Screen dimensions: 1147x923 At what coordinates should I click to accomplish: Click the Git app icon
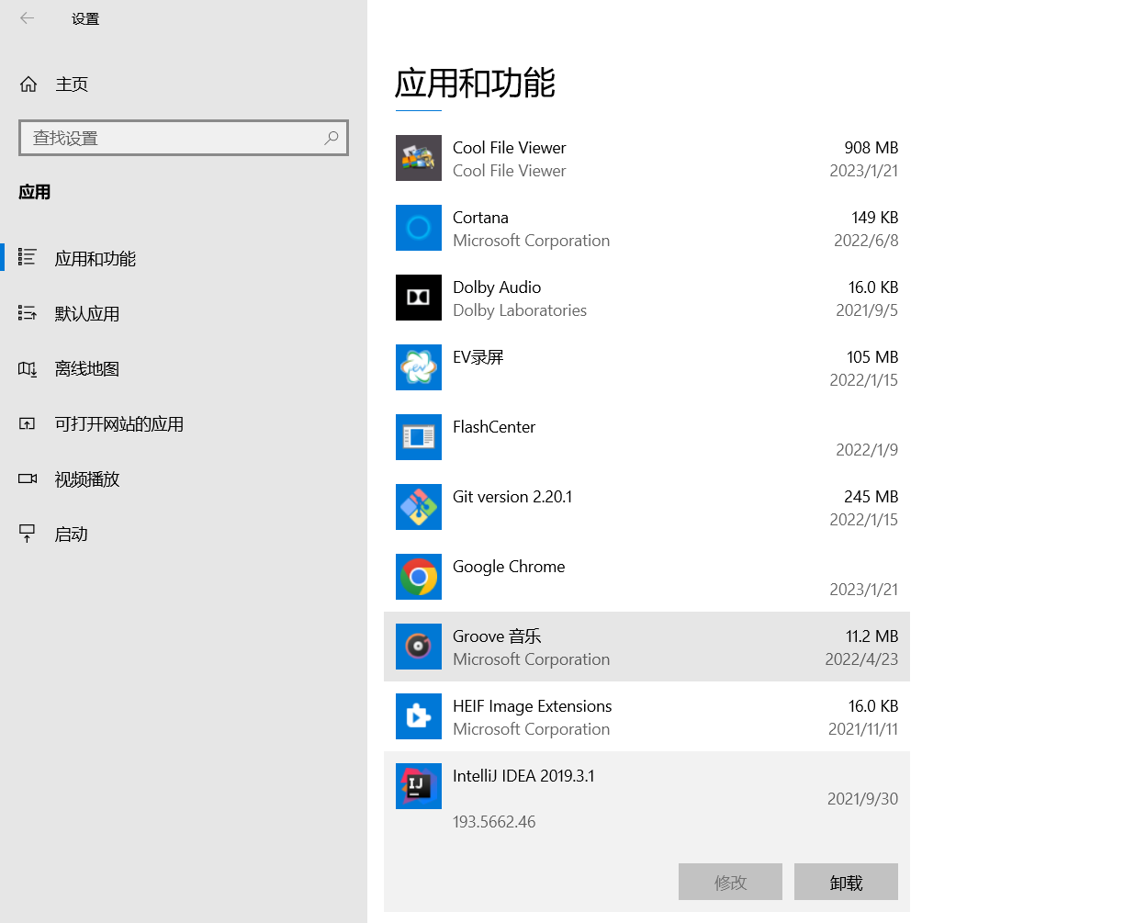pos(419,507)
